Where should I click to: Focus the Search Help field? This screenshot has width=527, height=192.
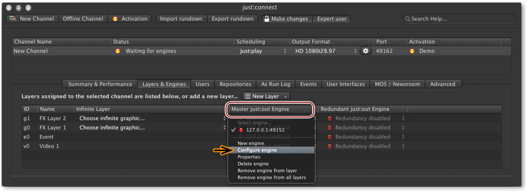[x=460, y=19]
